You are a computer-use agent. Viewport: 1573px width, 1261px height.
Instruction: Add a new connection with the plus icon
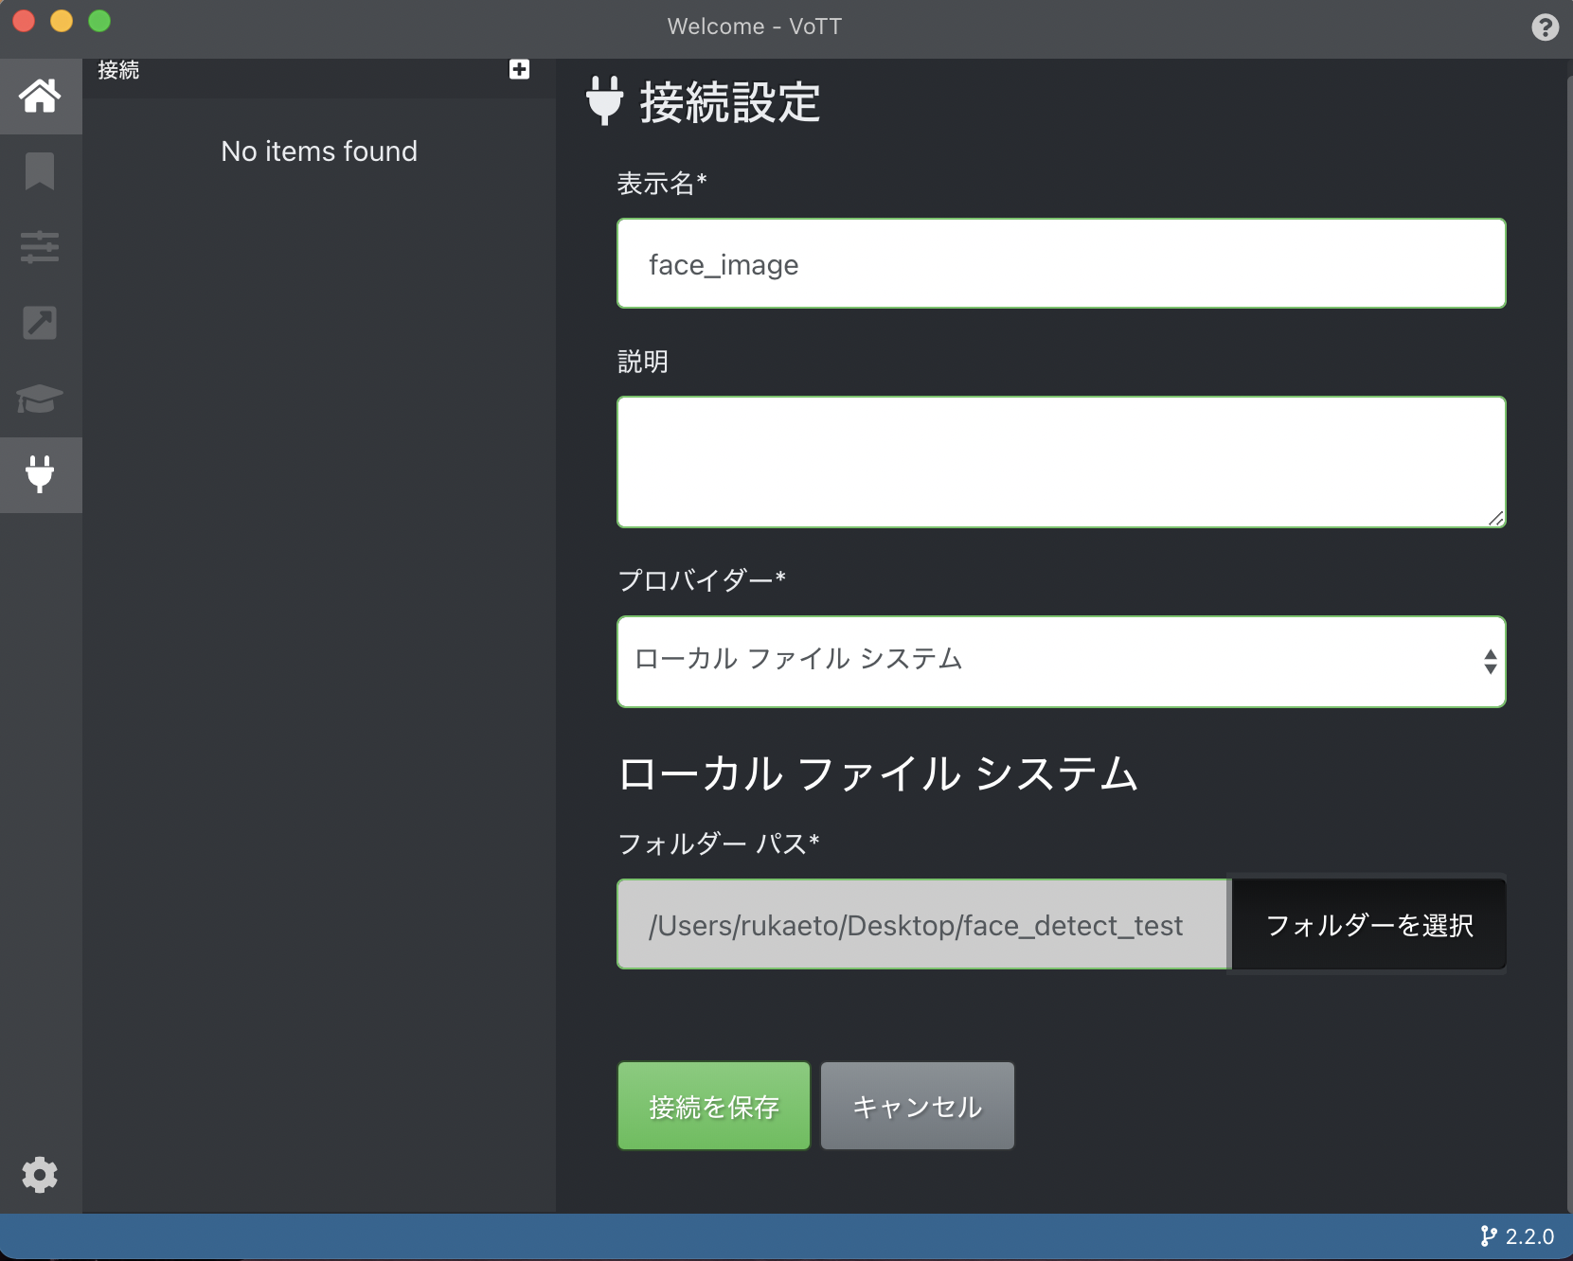[x=519, y=68]
